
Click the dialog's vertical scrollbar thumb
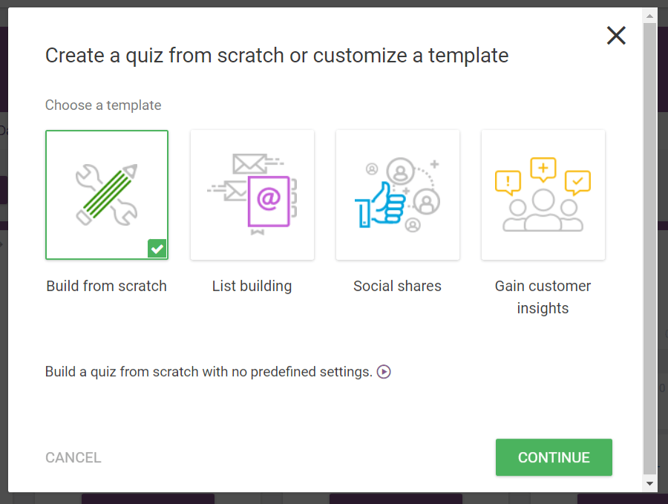649,245
